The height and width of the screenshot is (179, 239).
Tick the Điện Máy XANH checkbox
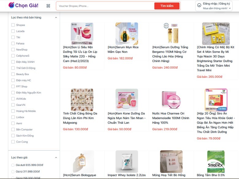point(13,62)
